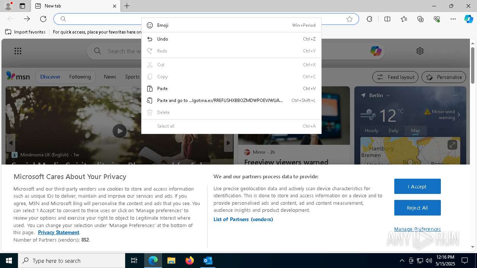This screenshot has height=268, width=477.
Task: Click the Personalise button
Action: [444, 77]
